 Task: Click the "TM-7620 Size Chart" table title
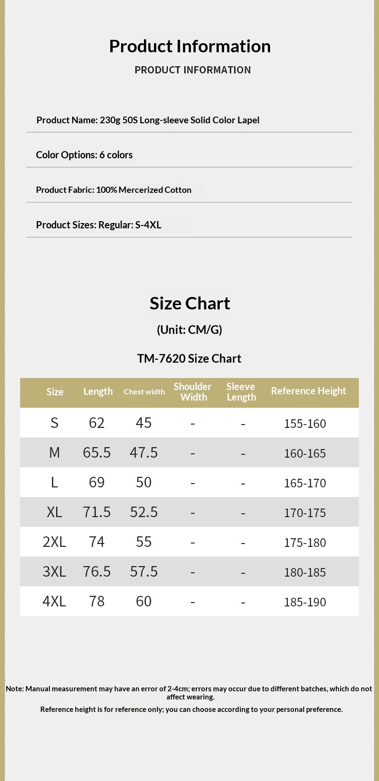(x=189, y=358)
